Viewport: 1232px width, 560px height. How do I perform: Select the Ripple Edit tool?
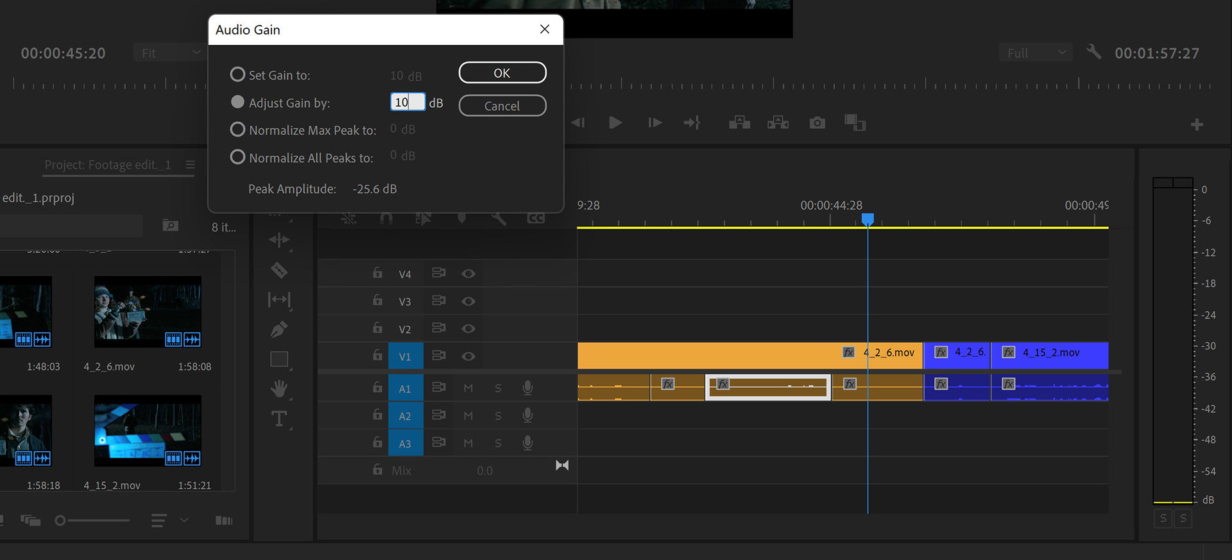coord(279,240)
